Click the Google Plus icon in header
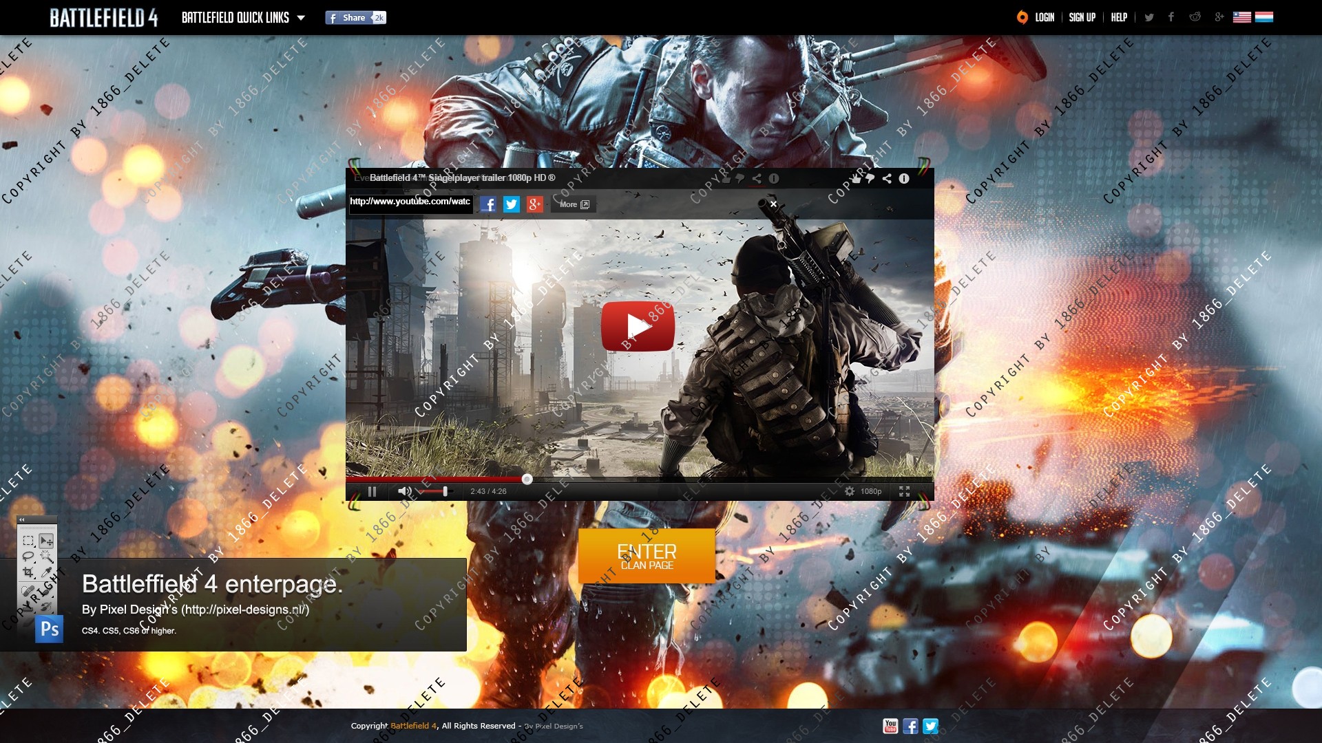 click(x=1219, y=17)
